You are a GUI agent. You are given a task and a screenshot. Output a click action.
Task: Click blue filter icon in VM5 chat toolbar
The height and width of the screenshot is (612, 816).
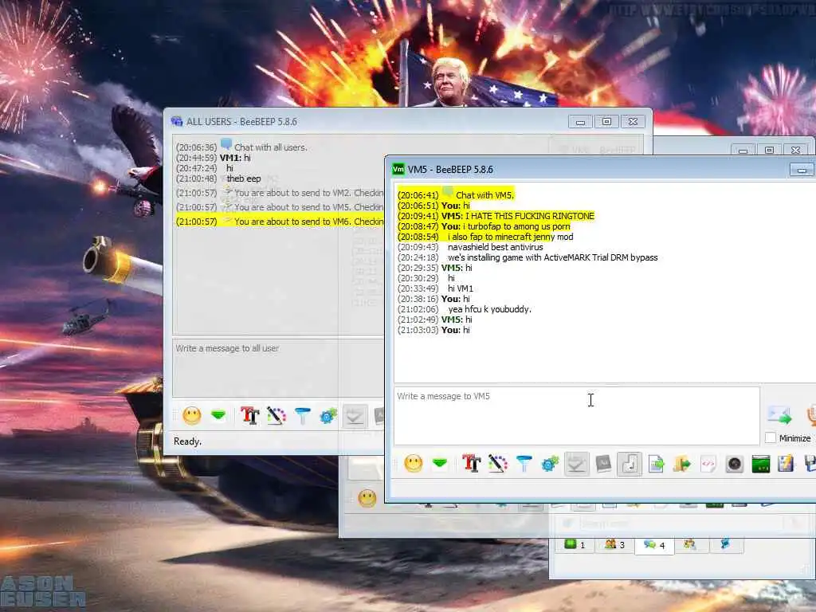click(x=524, y=463)
